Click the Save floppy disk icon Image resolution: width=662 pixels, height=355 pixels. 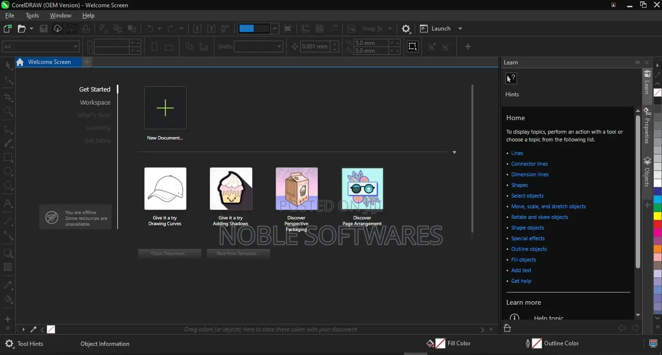(x=44, y=29)
